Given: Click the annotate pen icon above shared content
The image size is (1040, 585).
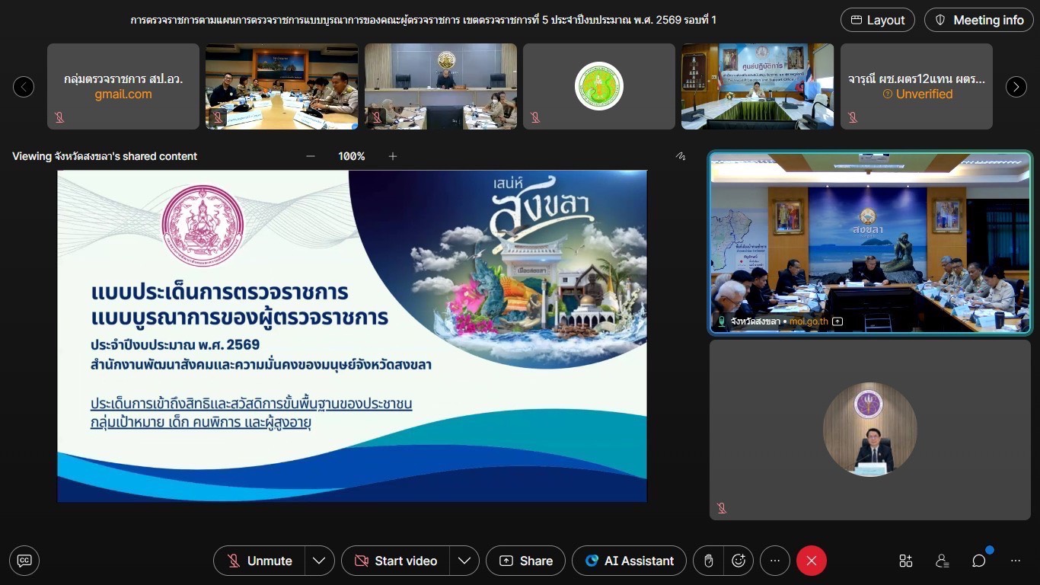Looking at the screenshot, I should pos(680,156).
